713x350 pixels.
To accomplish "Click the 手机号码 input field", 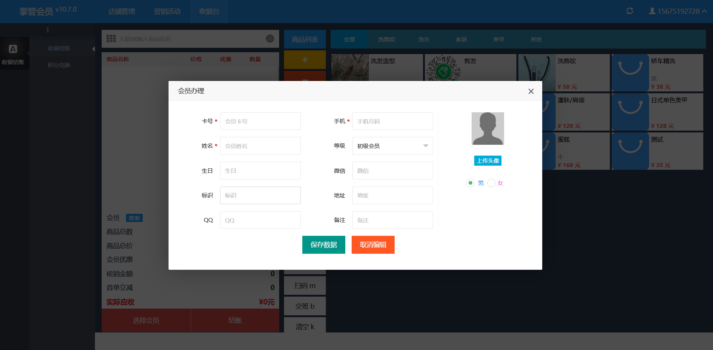I will tap(392, 121).
